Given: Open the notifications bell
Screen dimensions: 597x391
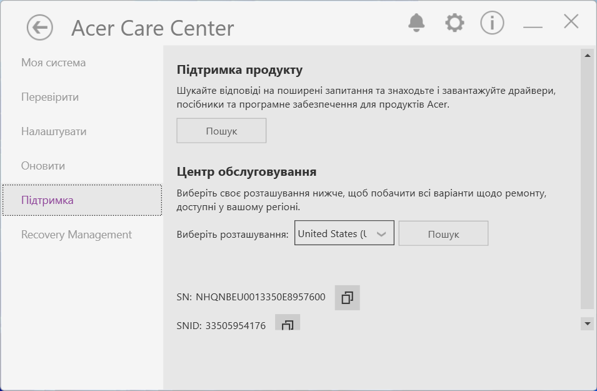Looking at the screenshot, I should click(416, 23).
